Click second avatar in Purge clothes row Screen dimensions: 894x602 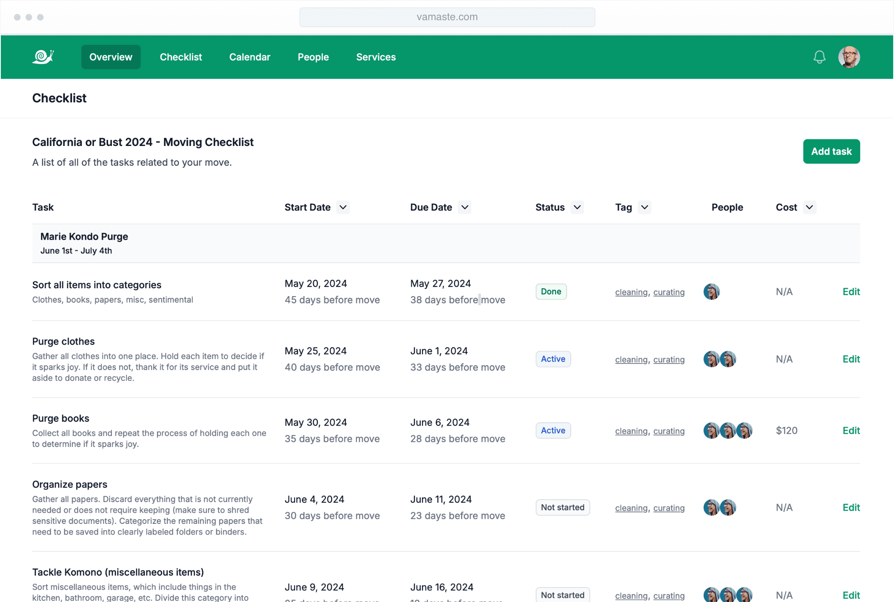728,359
